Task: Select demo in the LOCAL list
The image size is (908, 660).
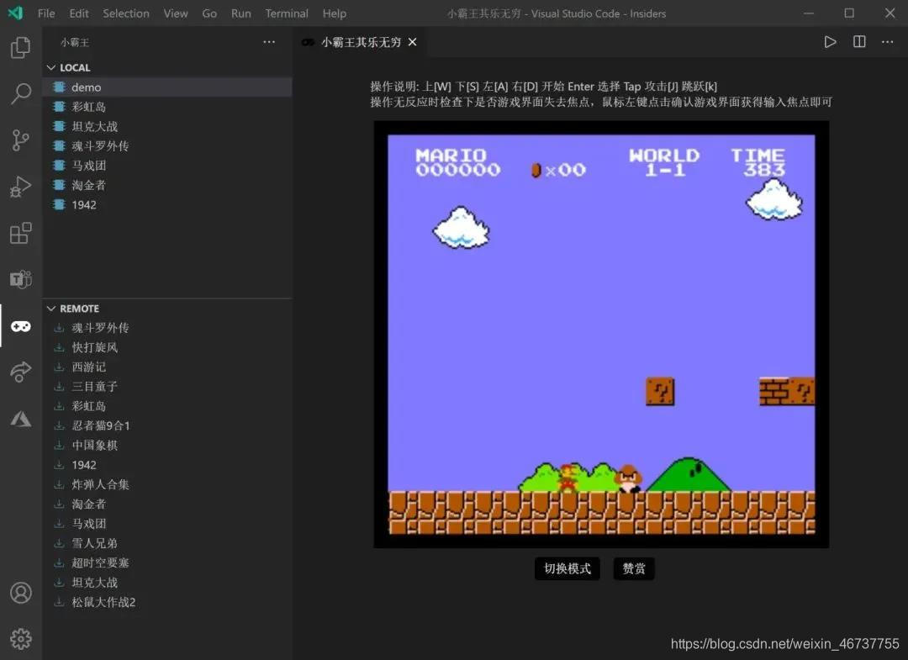Action: pyautogui.click(x=167, y=87)
